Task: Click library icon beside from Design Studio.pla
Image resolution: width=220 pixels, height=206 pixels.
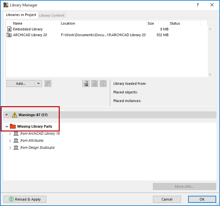Action: click(x=16, y=147)
